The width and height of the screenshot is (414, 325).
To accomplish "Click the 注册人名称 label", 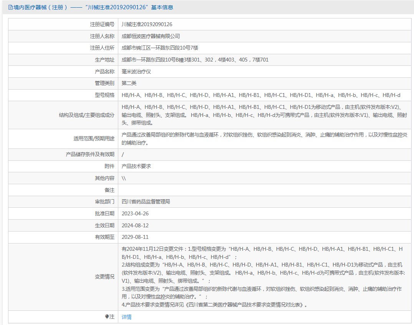I will pos(102,36).
